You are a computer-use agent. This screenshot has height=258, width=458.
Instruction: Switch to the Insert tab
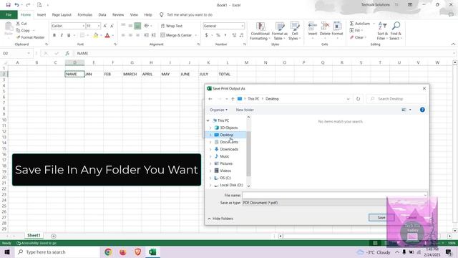point(42,14)
